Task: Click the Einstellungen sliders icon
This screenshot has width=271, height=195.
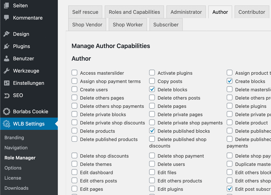Action: tap(6, 83)
